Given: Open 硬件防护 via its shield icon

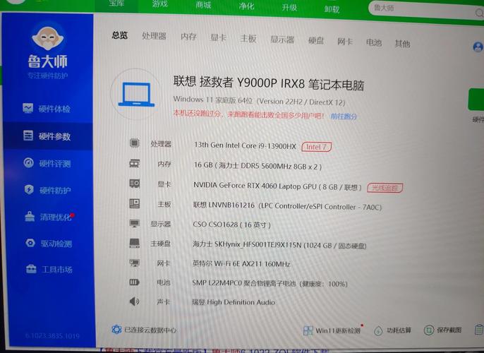Looking at the screenshot, I should (29, 190).
